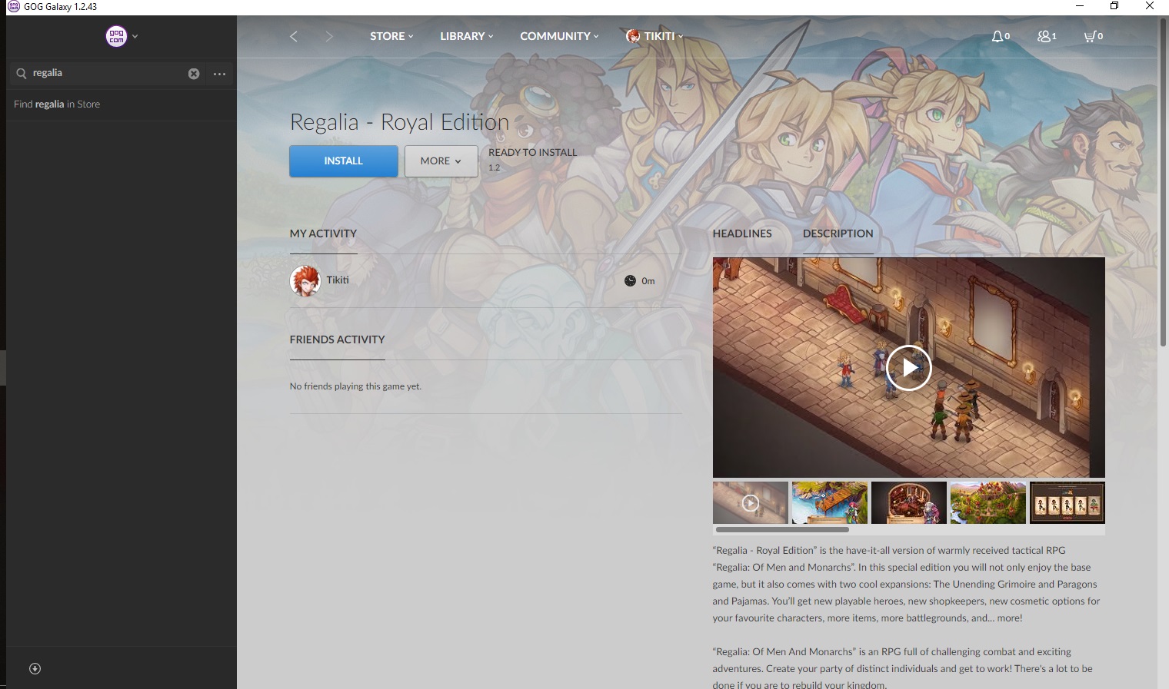Select the video trailer thumbnail

751,503
